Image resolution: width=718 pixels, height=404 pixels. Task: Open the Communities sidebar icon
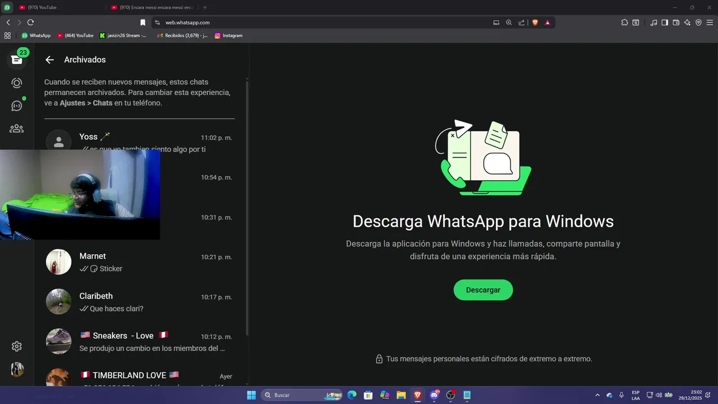click(x=17, y=128)
